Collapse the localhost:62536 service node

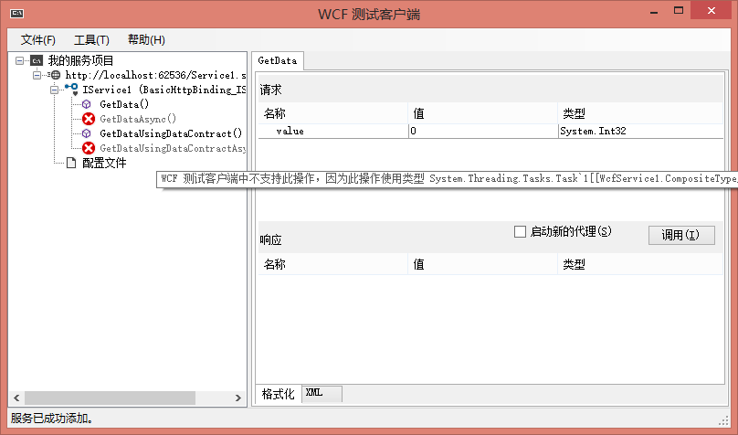[x=37, y=75]
